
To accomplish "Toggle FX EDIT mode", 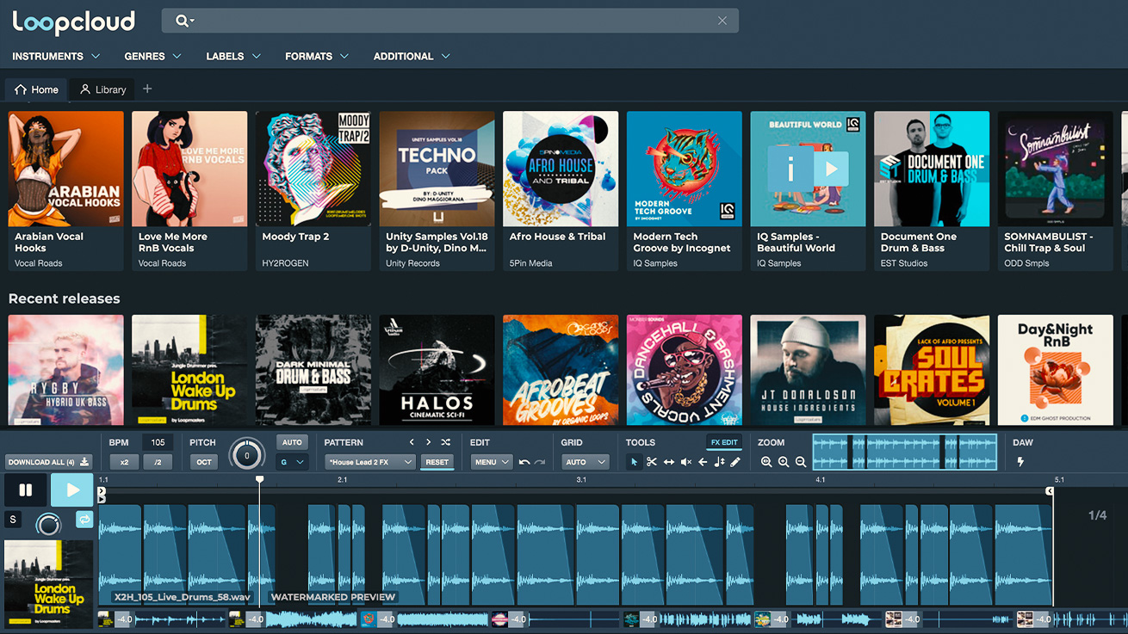I will coord(724,442).
